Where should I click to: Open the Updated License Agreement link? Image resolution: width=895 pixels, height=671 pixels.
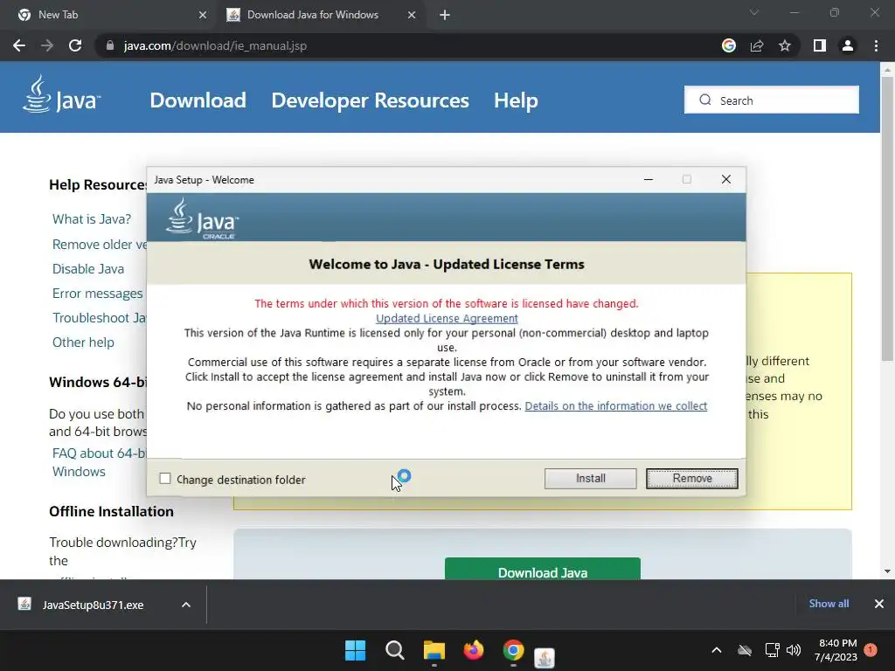[447, 318]
